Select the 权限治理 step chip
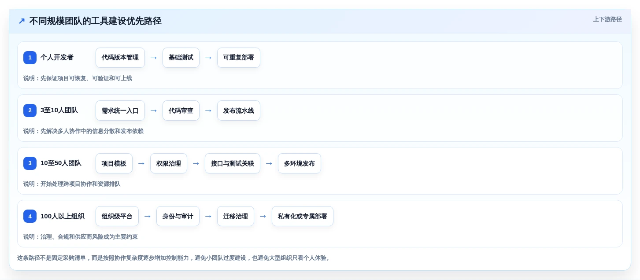This screenshot has height=280, width=640. [169, 163]
